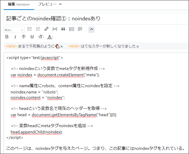Collapse the formatting toolbar

click(x=91, y=30)
